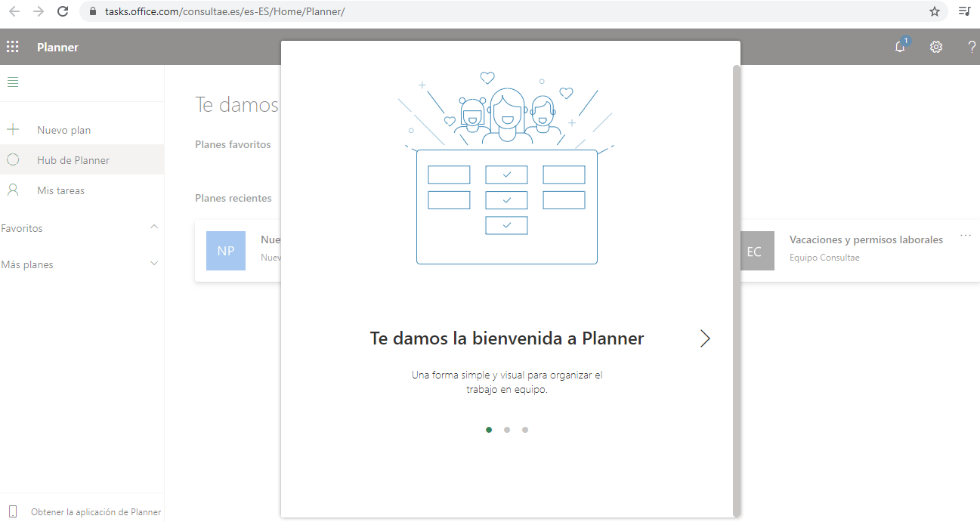
Task: Select Hub de Planner in sidebar
Action: (x=82, y=160)
